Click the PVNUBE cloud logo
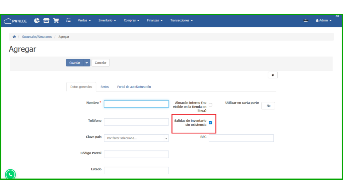 15,21
